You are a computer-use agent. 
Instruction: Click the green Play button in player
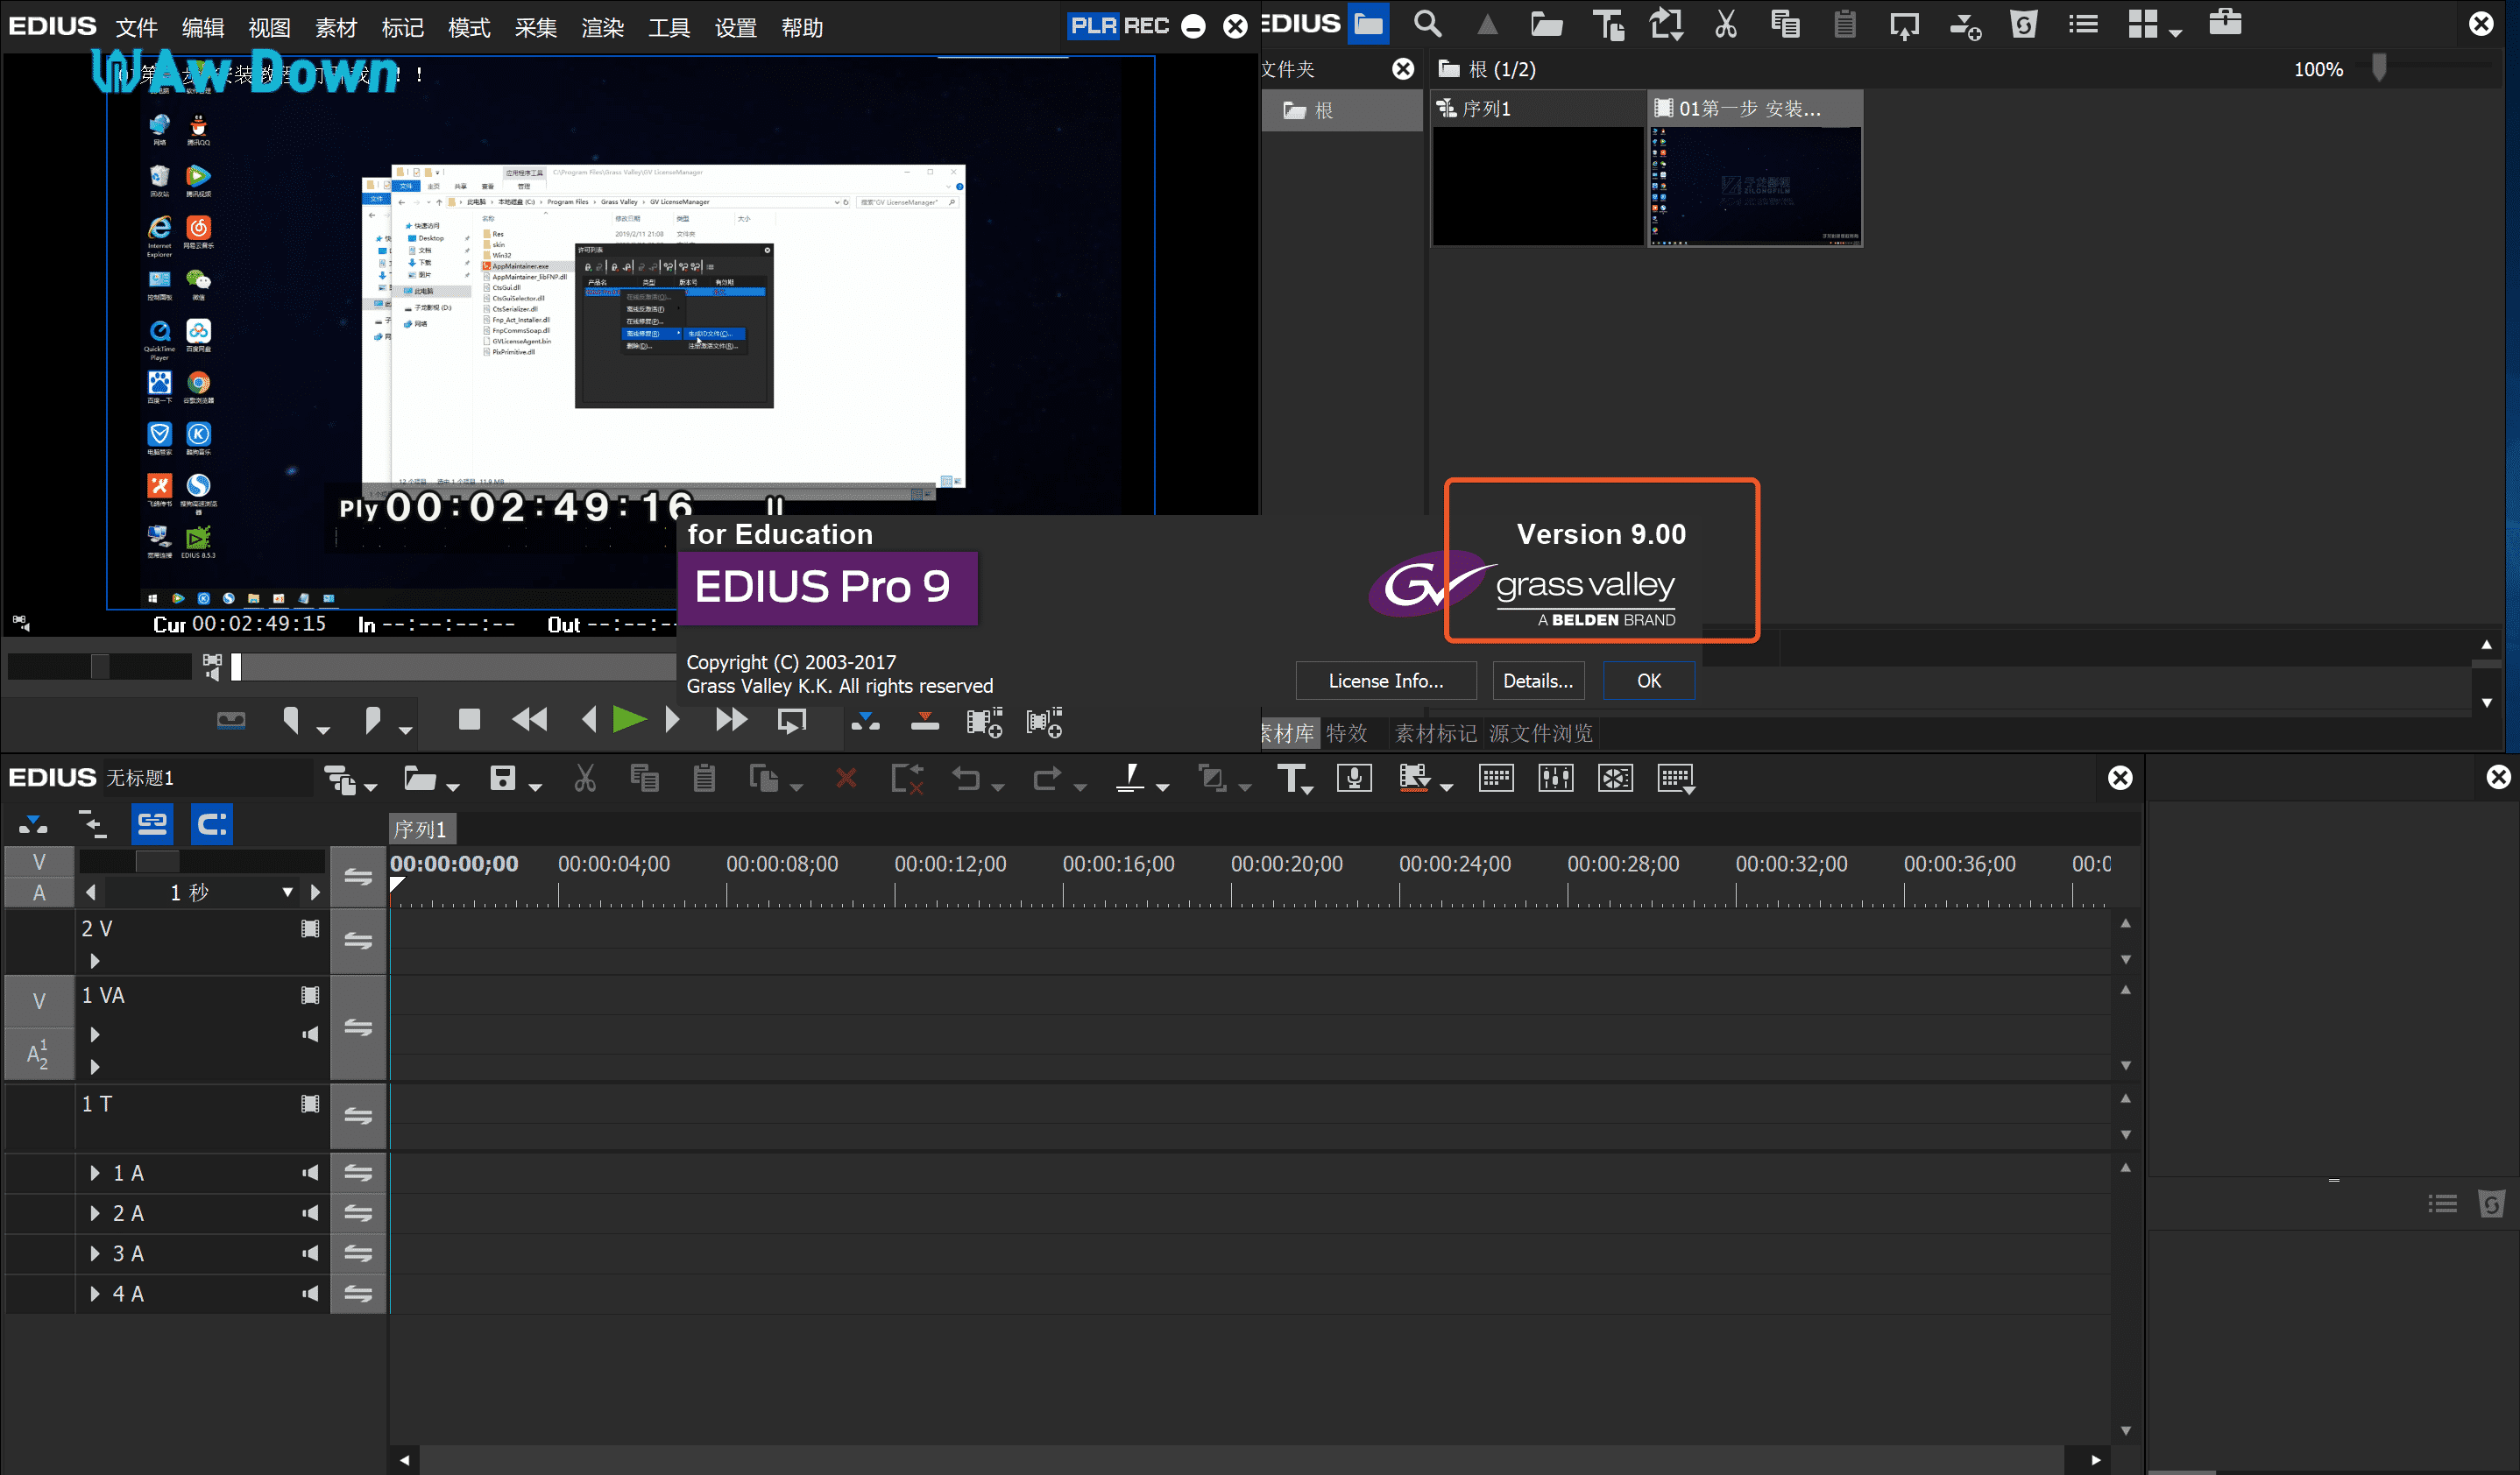(x=629, y=719)
